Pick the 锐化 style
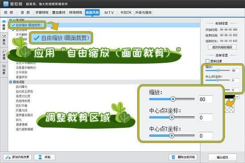 [19, 120]
